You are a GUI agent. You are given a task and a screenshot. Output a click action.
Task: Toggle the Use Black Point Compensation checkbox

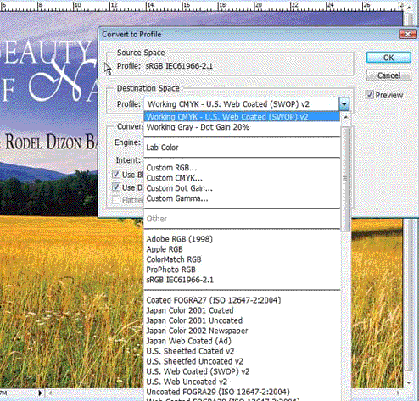coord(116,174)
